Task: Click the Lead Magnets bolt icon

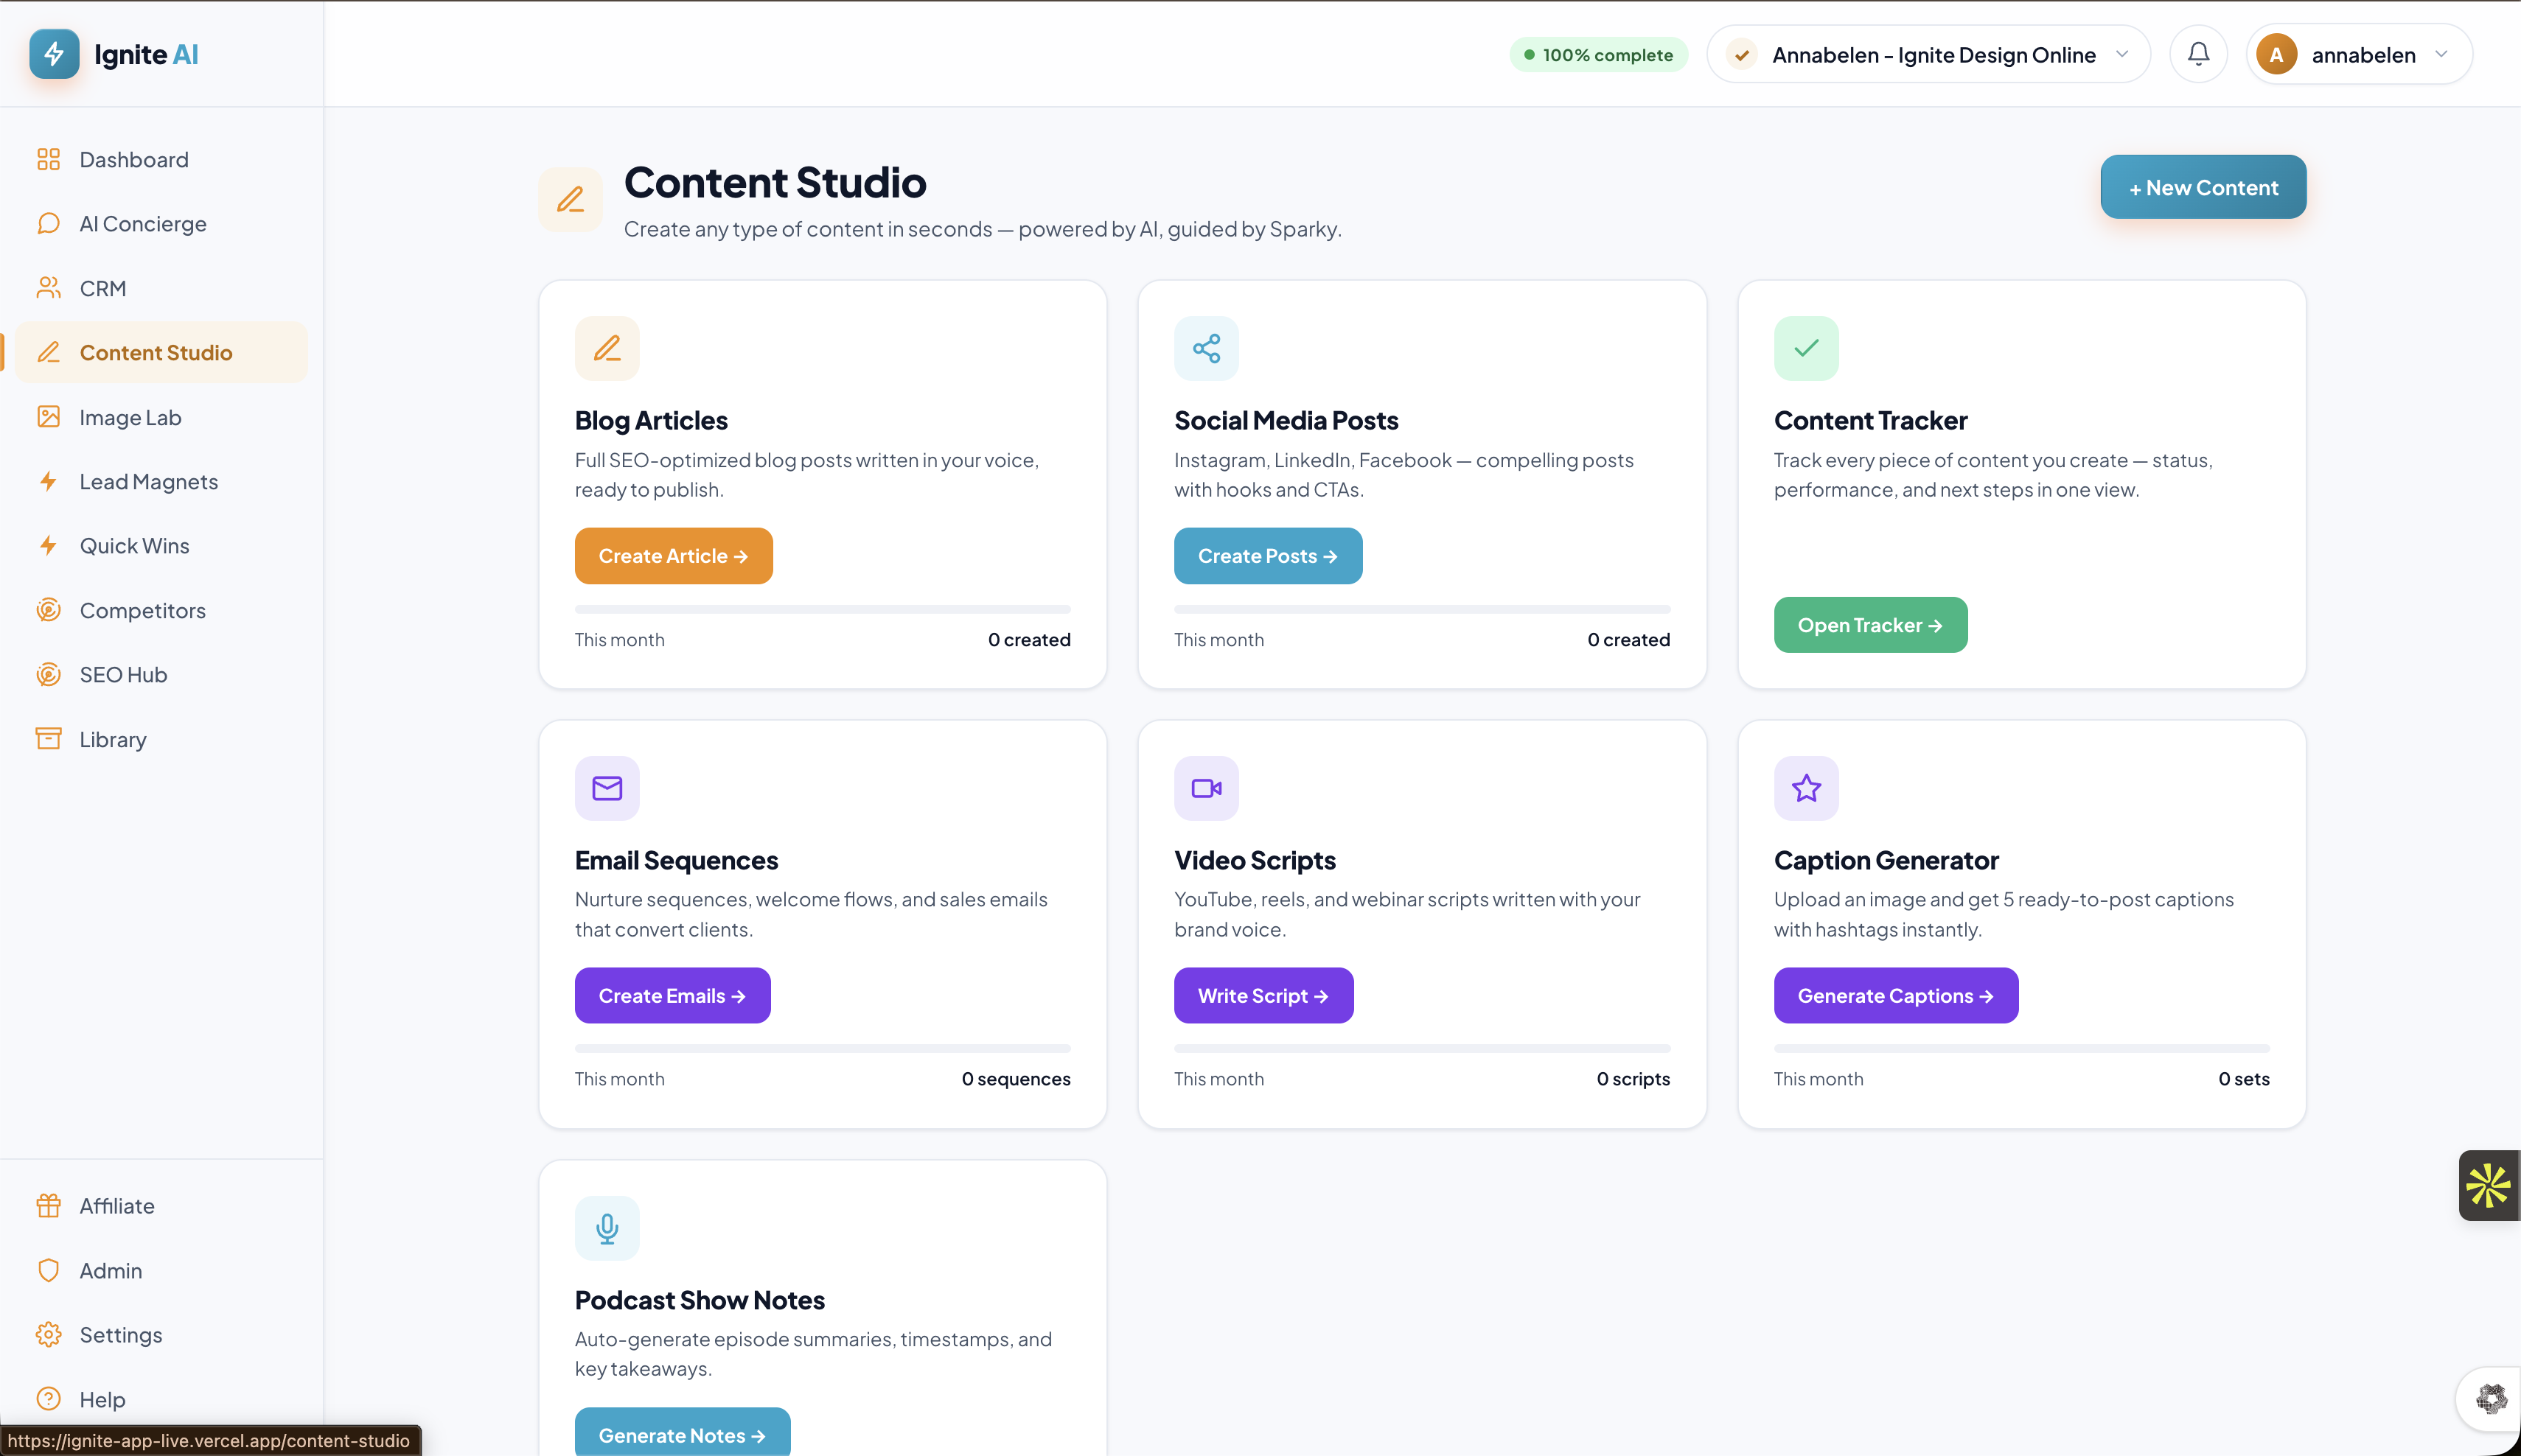Action: pyautogui.click(x=48, y=481)
